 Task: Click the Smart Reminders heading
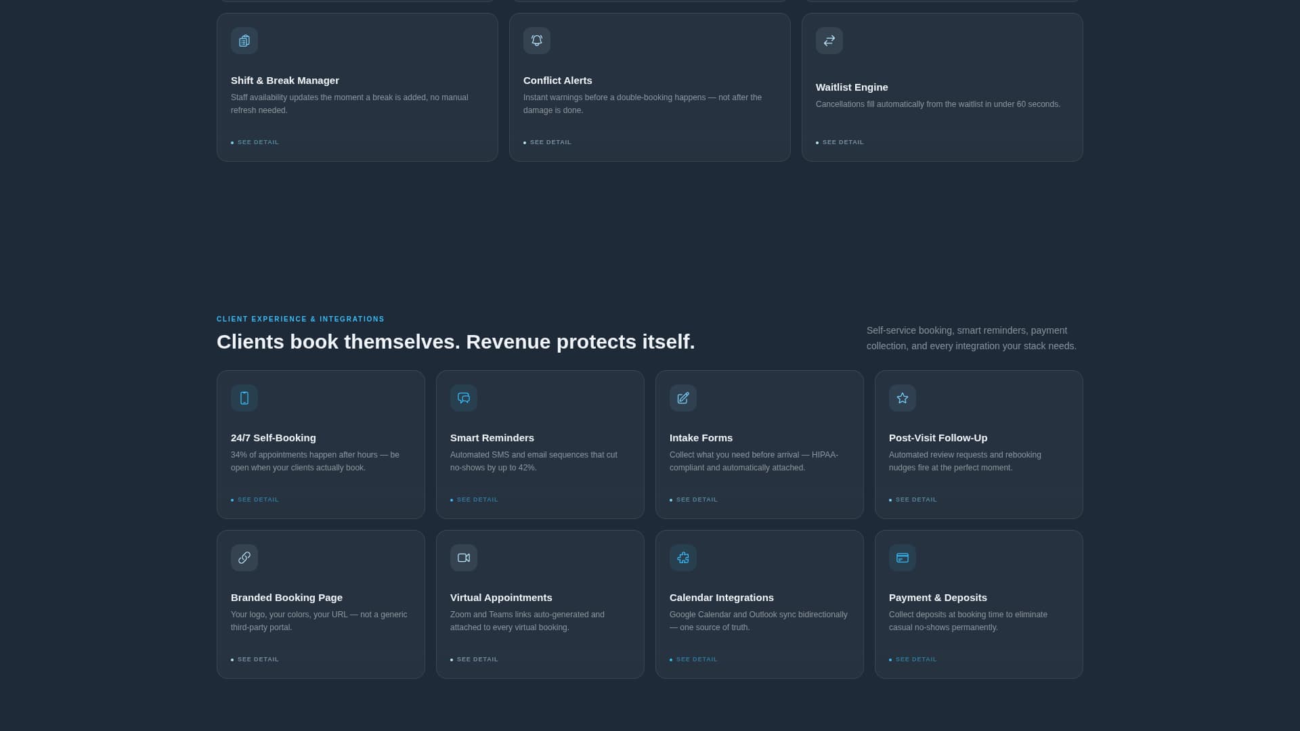pos(492,438)
